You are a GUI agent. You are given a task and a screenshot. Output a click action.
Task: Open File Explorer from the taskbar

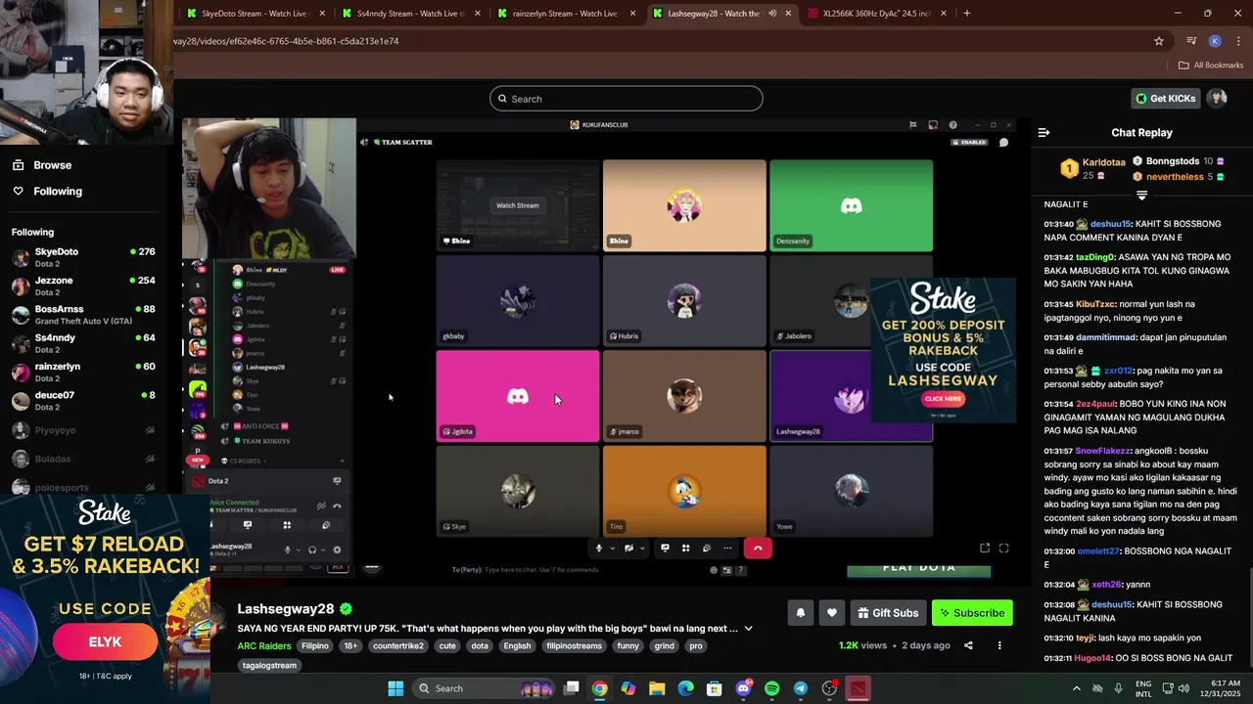[x=657, y=688]
